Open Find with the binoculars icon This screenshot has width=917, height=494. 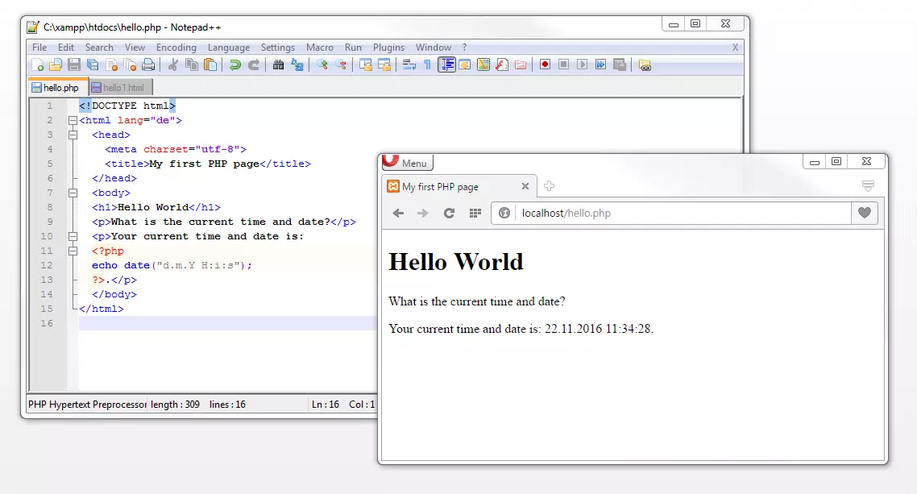click(280, 64)
